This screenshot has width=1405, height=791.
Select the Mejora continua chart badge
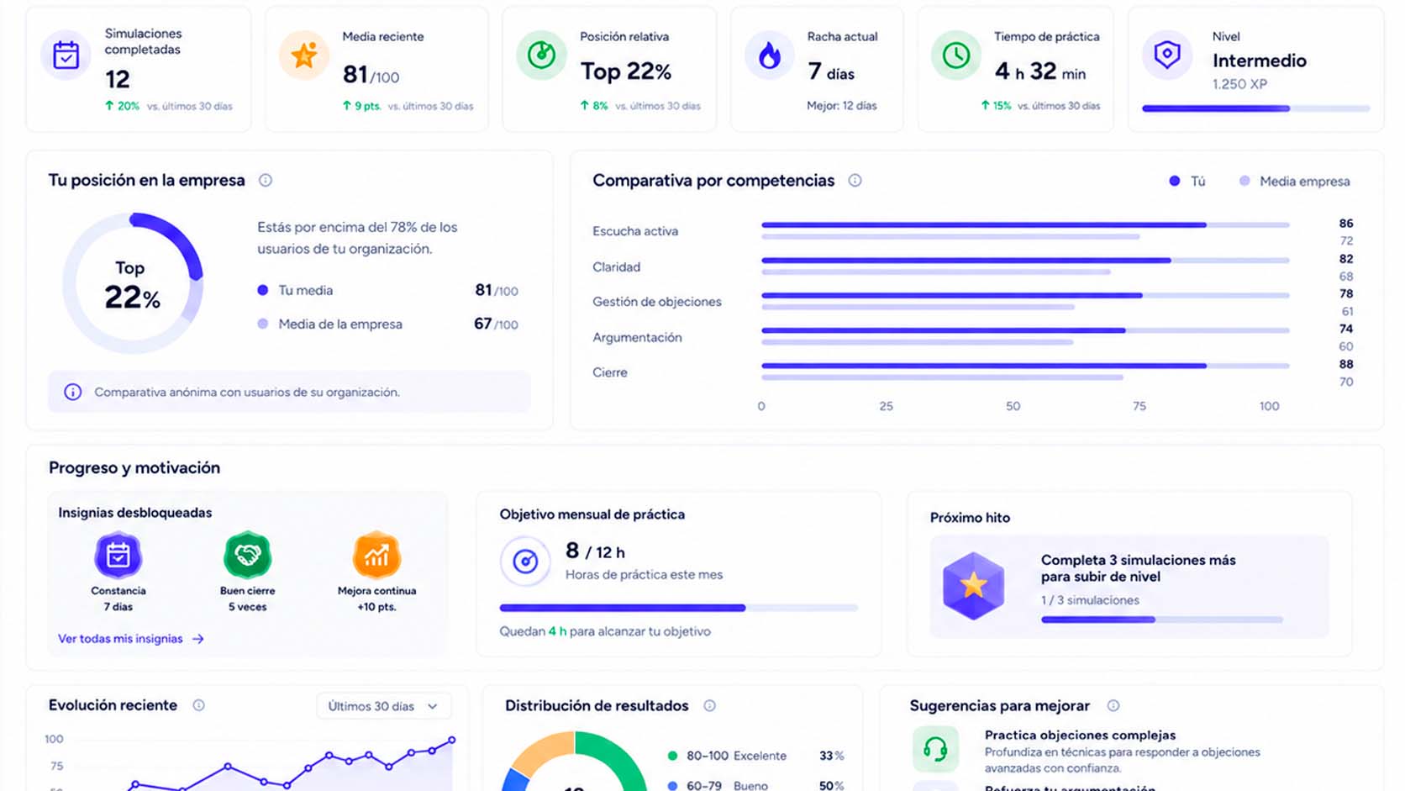(x=376, y=555)
